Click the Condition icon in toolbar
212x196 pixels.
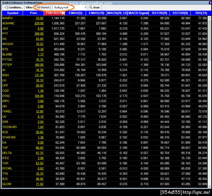coord(6,7)
